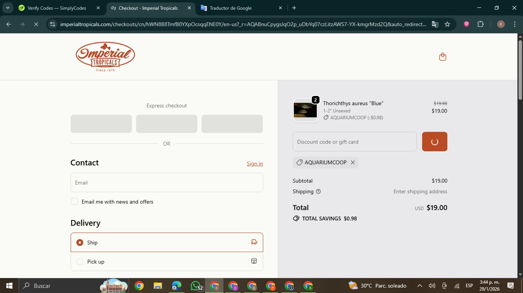Open the Extensions puzzle icon

480,24
